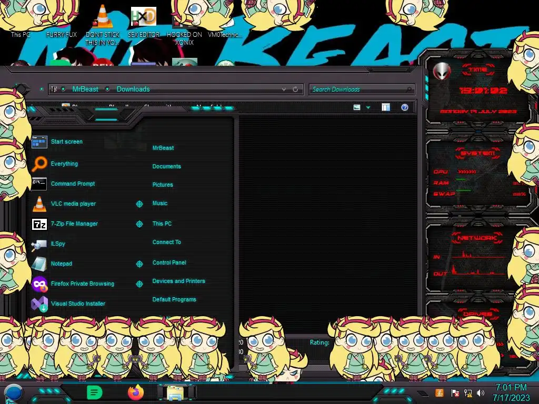Open Explorer help button

(405, 107)
